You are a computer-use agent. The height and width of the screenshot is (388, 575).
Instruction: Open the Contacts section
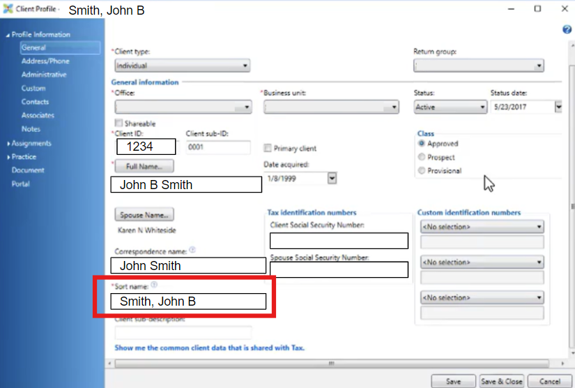(35, 102)
